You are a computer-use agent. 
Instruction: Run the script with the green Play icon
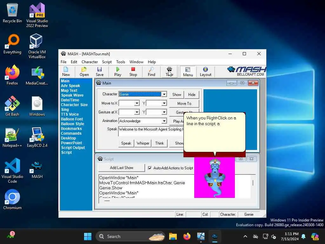click(x=117, y=71)
